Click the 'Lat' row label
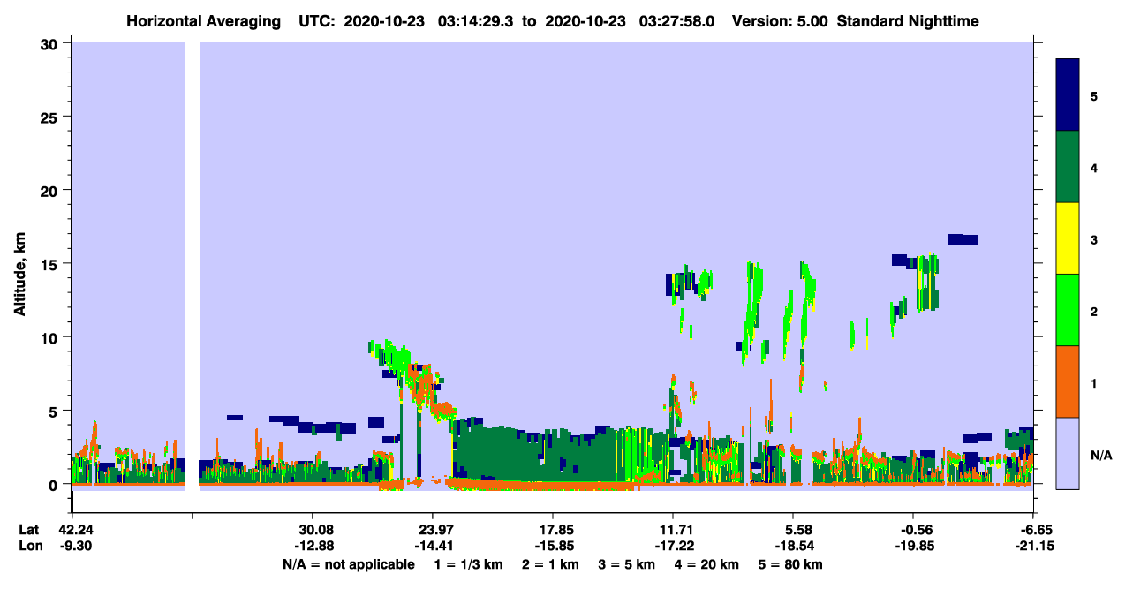 (x=28, y=530)
